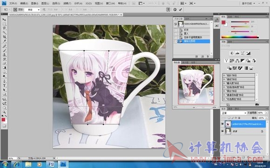Screen dimensions: 270x168
Task: Select the Pen tool
Action: point(4,81)
